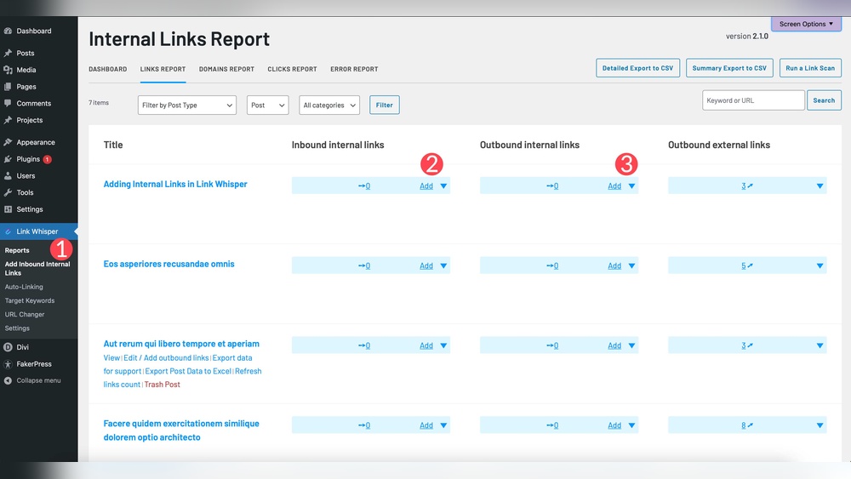Open Settings icon below Tools in sidebar
This screenshot has height=479, width=851.
(8, 209)
